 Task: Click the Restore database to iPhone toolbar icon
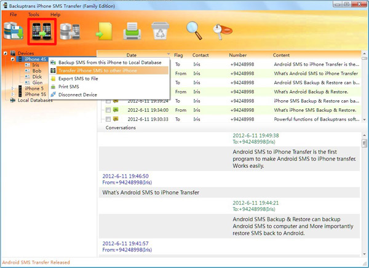[x=70, y=31]
